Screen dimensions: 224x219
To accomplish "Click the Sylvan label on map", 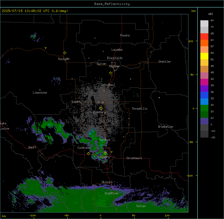I will tap(101, 64).
